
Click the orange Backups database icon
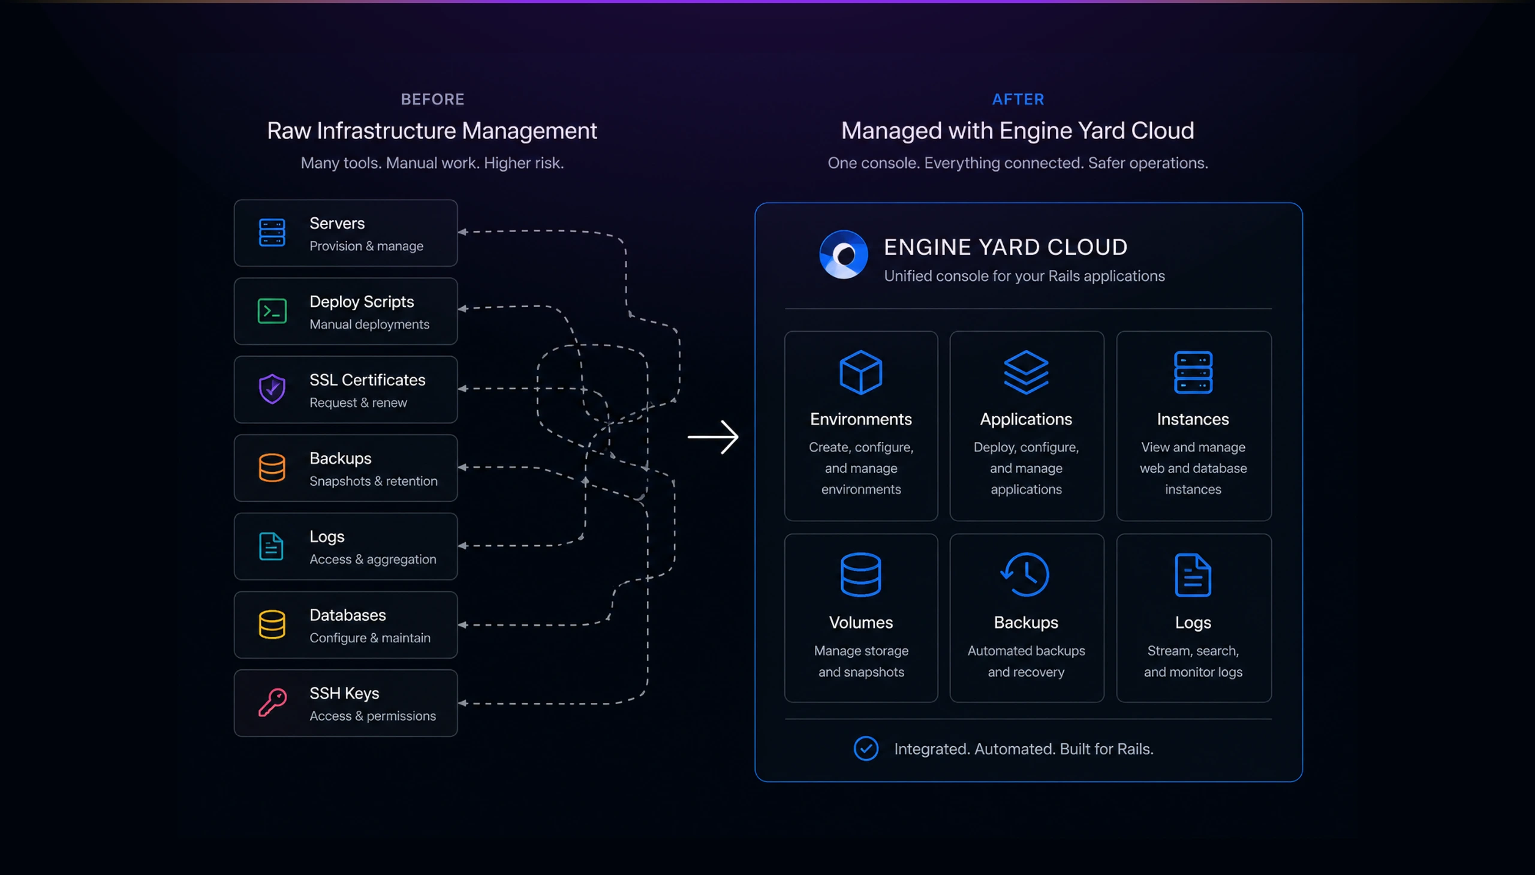[272, 468]
